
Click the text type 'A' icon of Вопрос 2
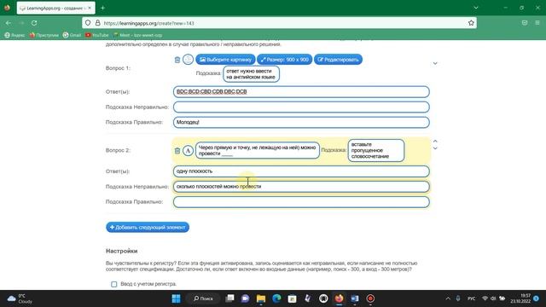188,150
